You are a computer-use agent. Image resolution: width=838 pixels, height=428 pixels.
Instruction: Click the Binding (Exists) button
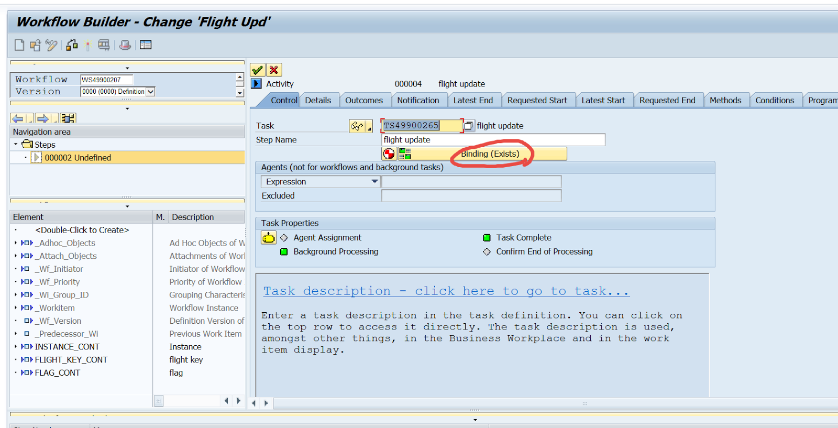click(x=490, y=153)
